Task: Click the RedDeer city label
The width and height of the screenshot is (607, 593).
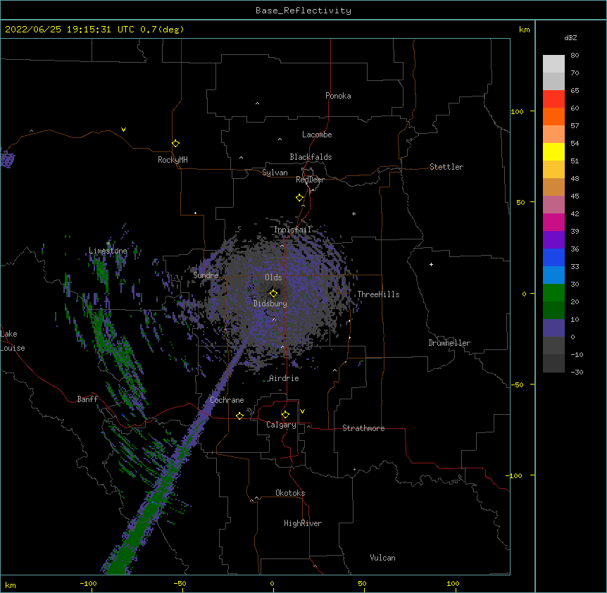Action: 310,180
